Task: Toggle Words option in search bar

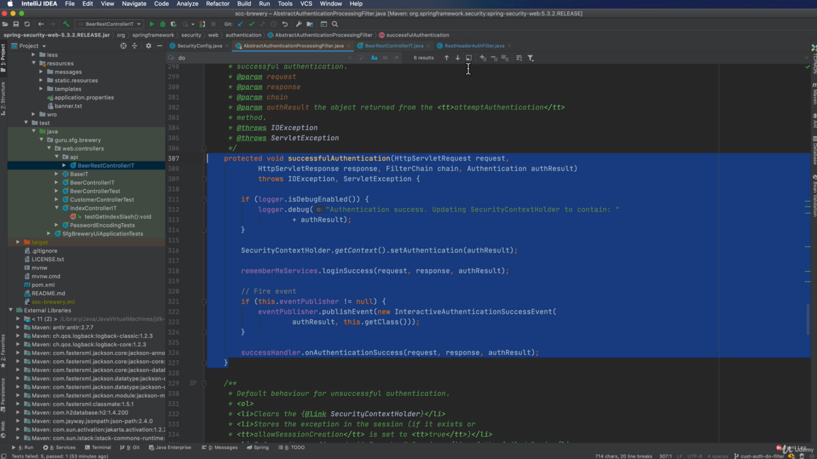Action: click(x=385, y=58)
